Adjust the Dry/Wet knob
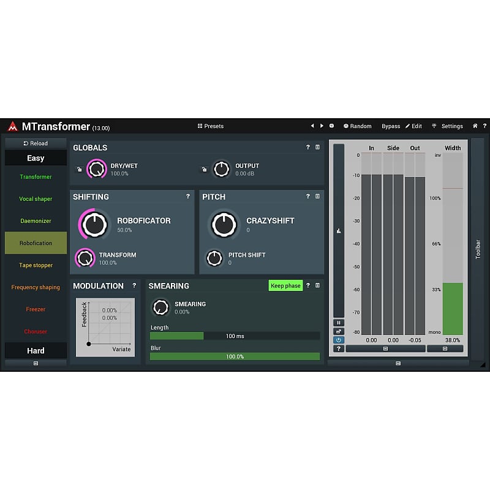The image size is (490, 490). (96, 169)
